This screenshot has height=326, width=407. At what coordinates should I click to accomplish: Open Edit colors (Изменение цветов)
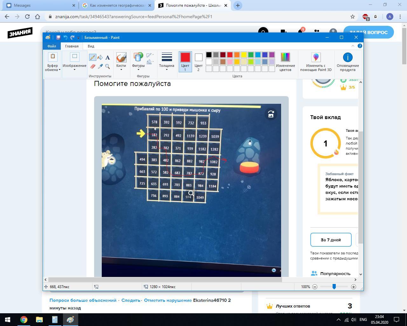285,62
